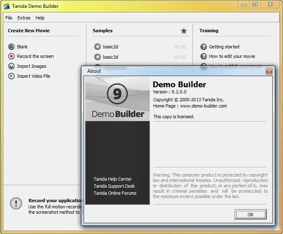The height and width of the screenshot is (234, 283).
Task: Click the Copyright 2000-2013 Tanida Inc. text
Action: 189,100
